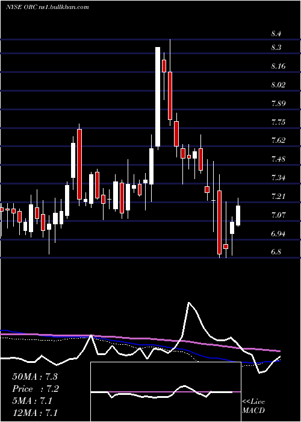Click the 6.94 price axis label

point(278,234)
